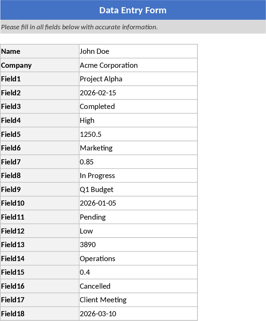Screen dimensions: 266x321
Task: Click the Field17 cell Client Meeting
Action: (138, 300)
